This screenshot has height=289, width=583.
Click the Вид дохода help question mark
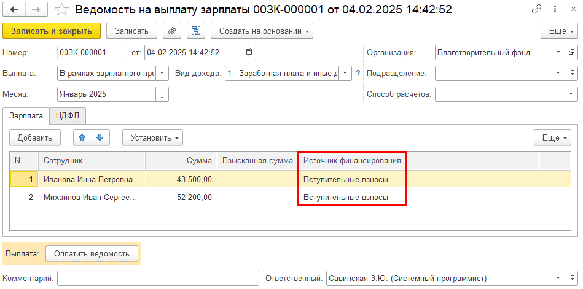point(358,73)
